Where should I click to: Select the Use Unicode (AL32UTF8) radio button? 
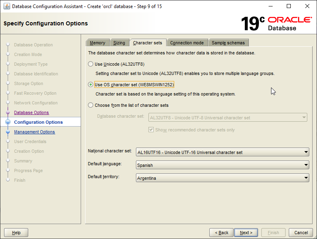pos(90,64)
